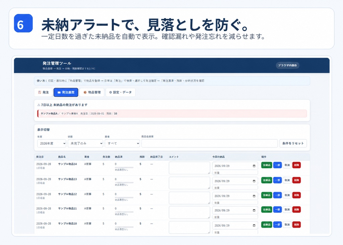Screen dimensions: 343x245
Task: Click delivery progress bar for サンプル物品14
Action: 124,168
